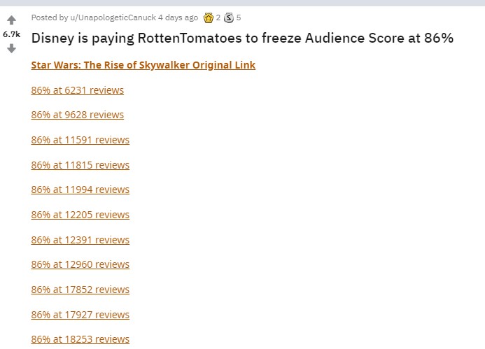Click the silver award icon
This screenshot has height=349, width=485.
(x=229, y=18)
